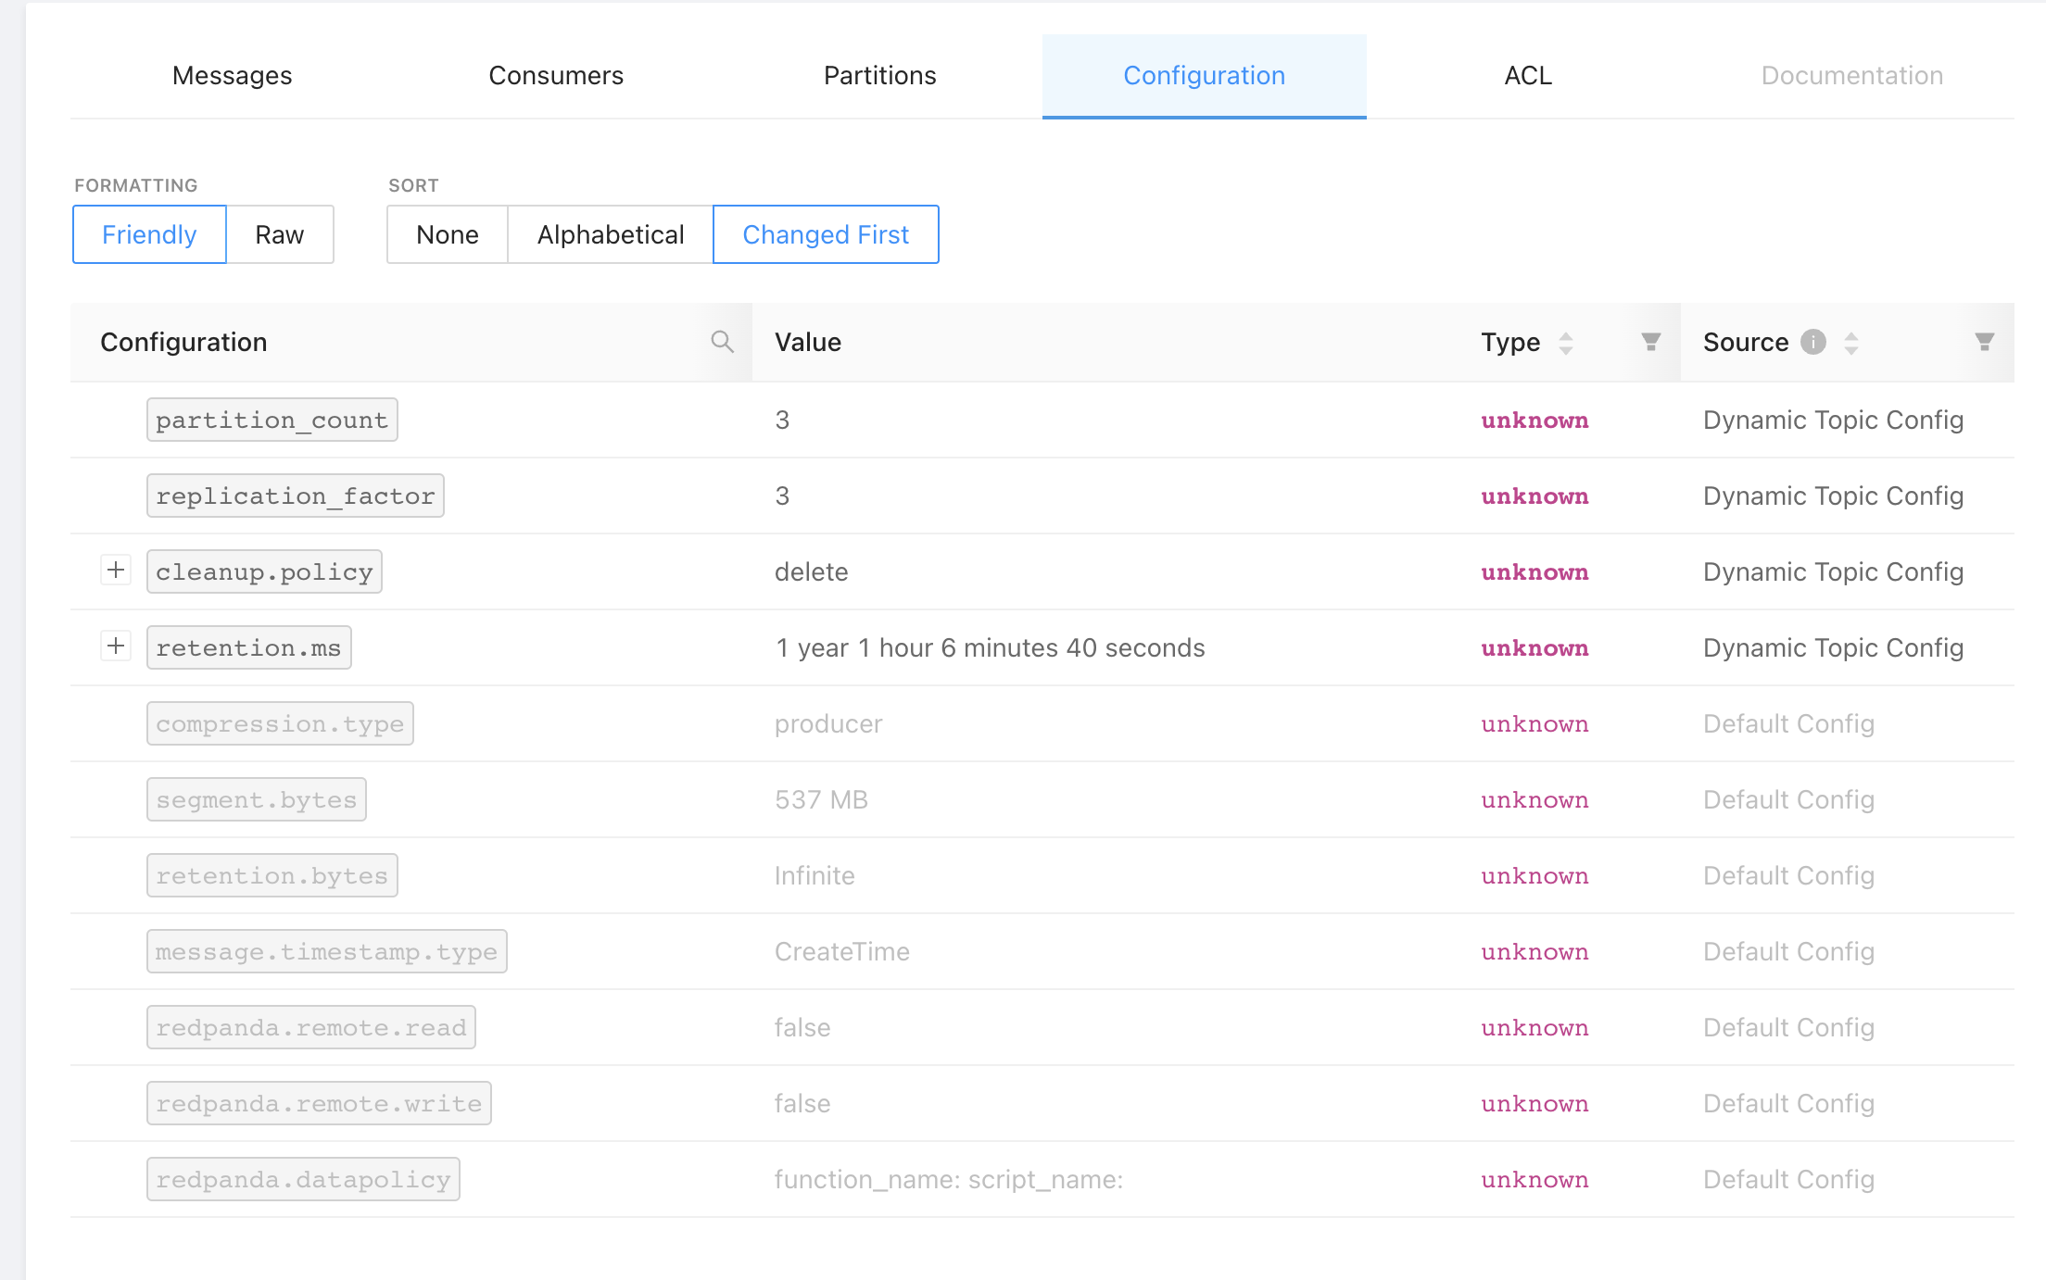Select Raw formatting option
Viewport: 2046px width, 1280px height.
pyautogui.click(x=279, y=234)
